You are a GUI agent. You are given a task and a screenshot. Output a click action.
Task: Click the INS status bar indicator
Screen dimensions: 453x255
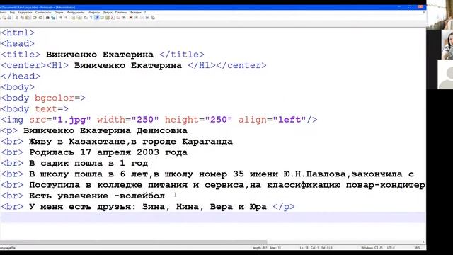pyautogui.click(x=418, y=248)
